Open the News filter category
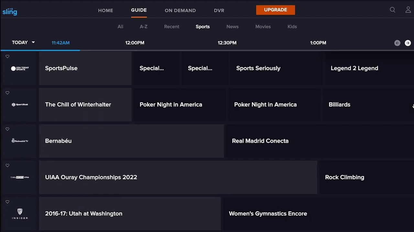The height and width of the screenshot is (232, 414). (x=232, y=26)
